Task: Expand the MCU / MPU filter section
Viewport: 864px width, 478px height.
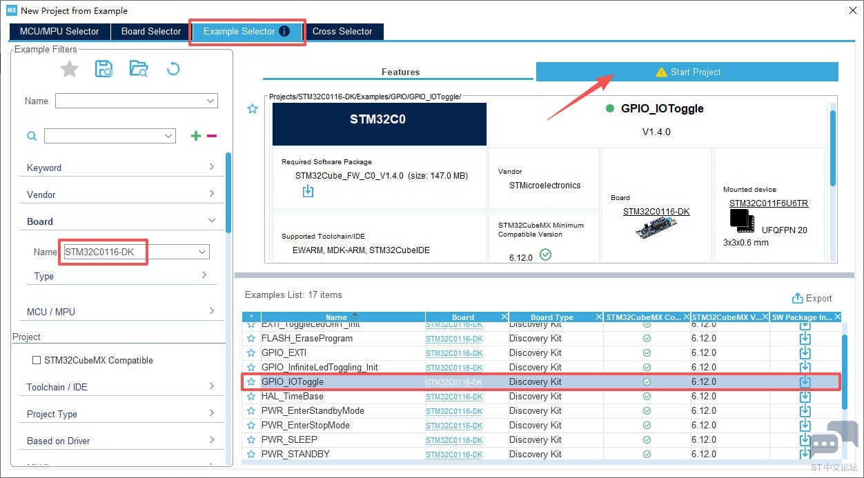Action: (x=121, y=312)
